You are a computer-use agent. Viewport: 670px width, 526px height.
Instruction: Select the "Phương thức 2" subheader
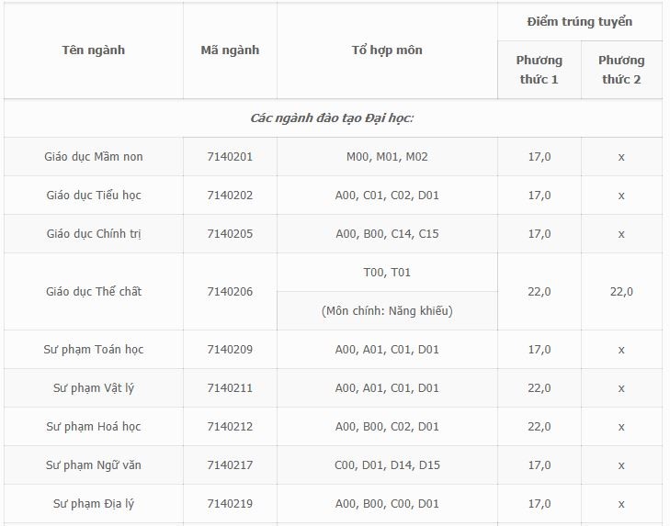coord(621,70)
